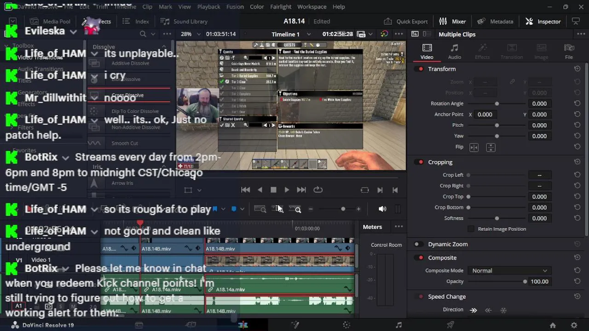Open the Index panel

point(135,21)
